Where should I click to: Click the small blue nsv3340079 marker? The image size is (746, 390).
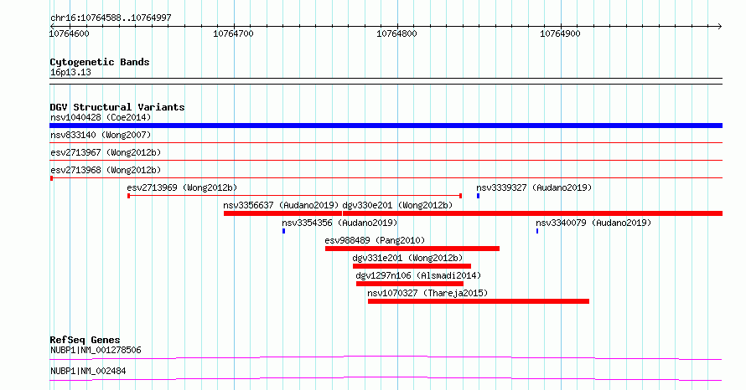tap(537, 231)
